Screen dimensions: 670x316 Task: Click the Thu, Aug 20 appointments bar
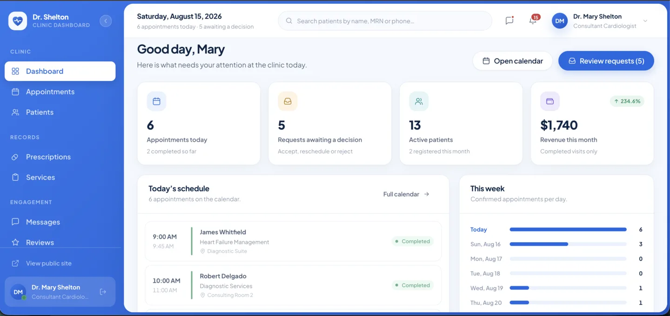pyautogui.click(x=568, y=303)
